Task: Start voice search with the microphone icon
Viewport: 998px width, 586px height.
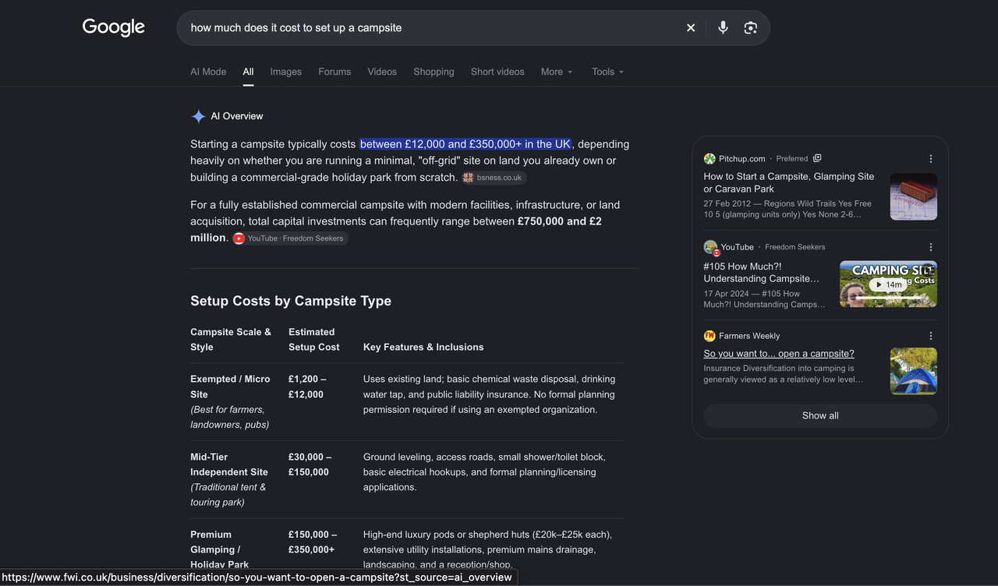Action: pos(723,28)
